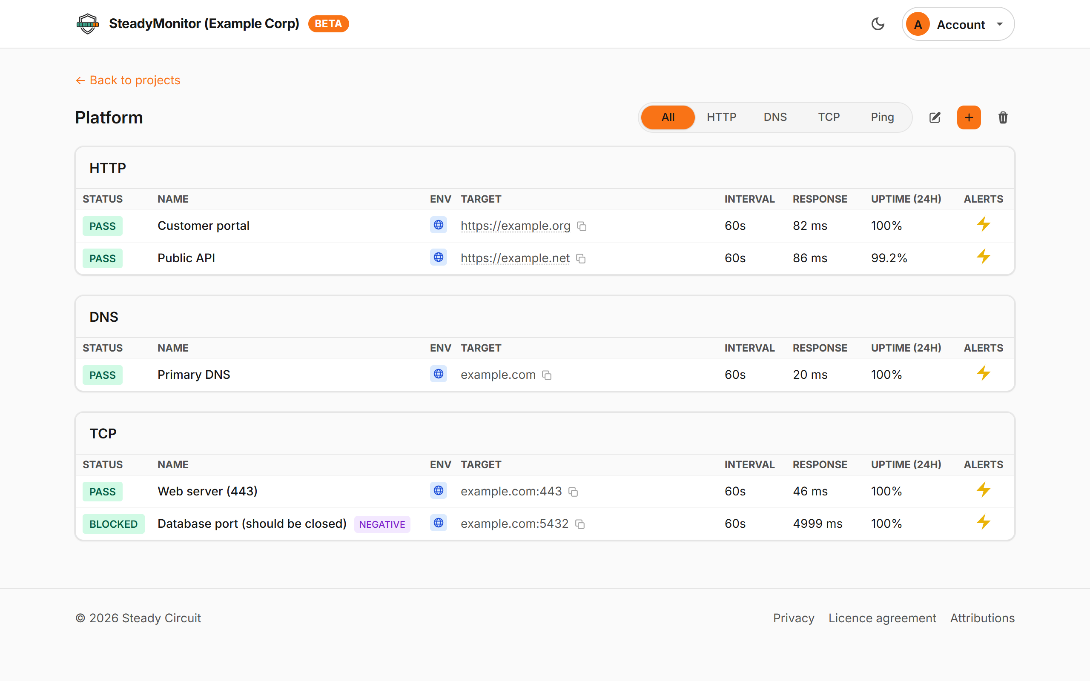Click PASS badge for Public API
This screenshot has width=1090, height=681.
[102, 258]
